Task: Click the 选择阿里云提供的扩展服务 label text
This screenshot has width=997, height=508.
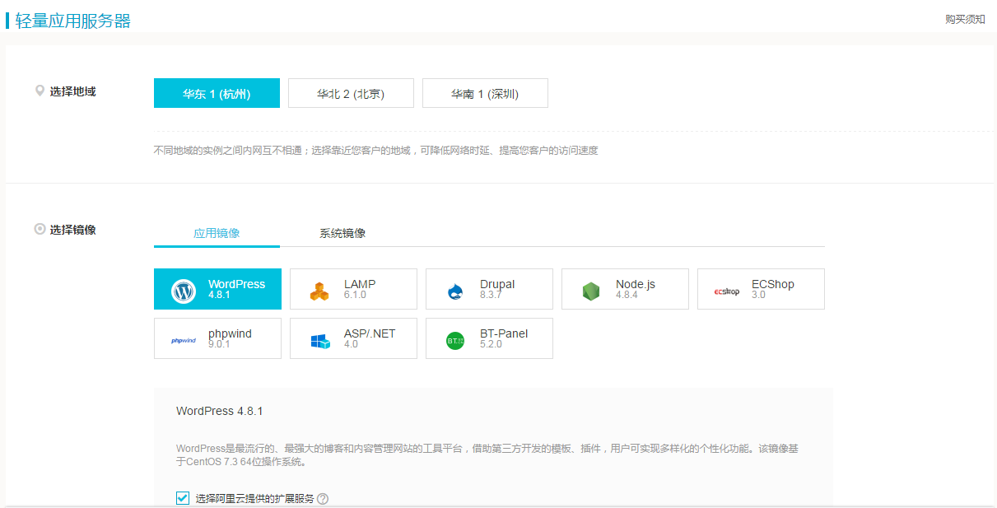Action: coord(254,499)
